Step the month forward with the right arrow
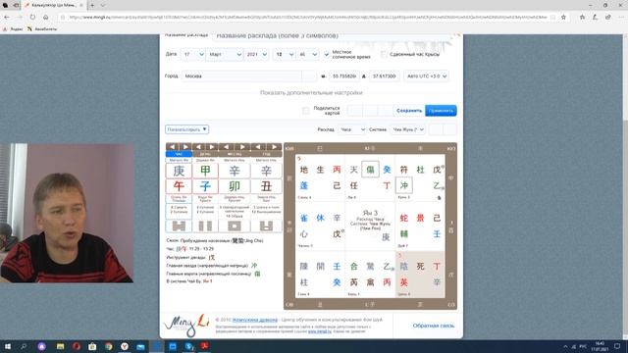 [x=242, y=147]
